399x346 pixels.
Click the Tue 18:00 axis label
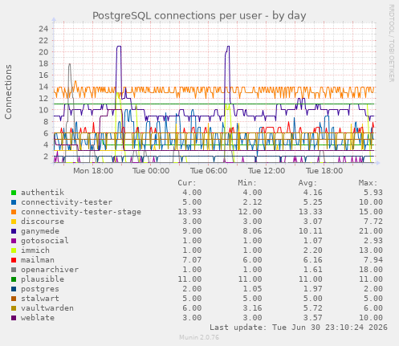324,171
